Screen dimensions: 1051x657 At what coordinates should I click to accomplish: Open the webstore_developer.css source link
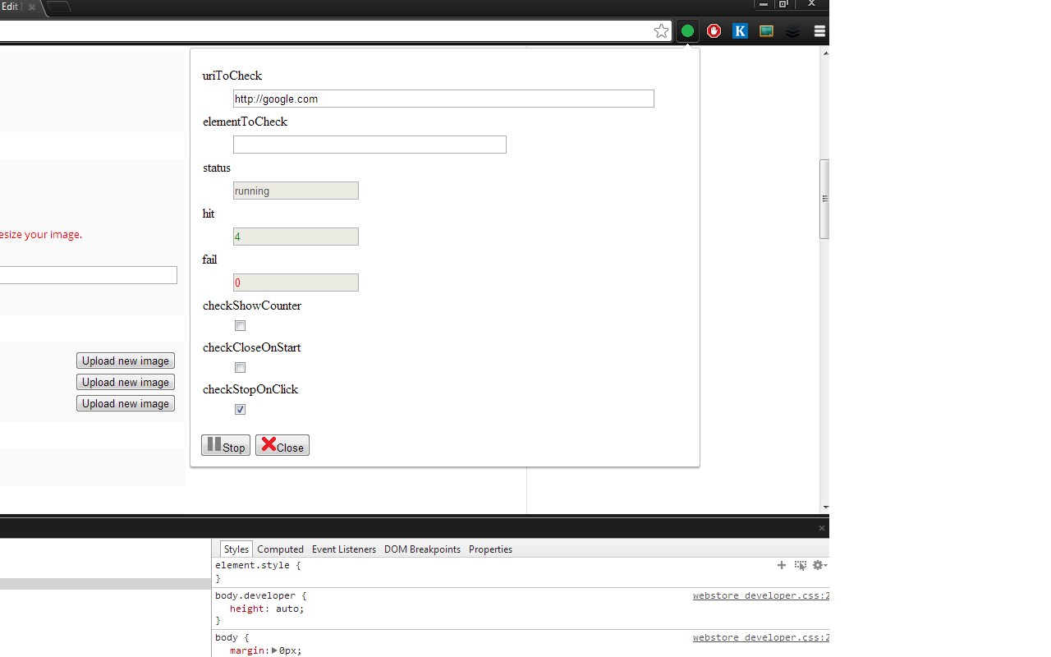pyautogui.click(x=760, y=595)
